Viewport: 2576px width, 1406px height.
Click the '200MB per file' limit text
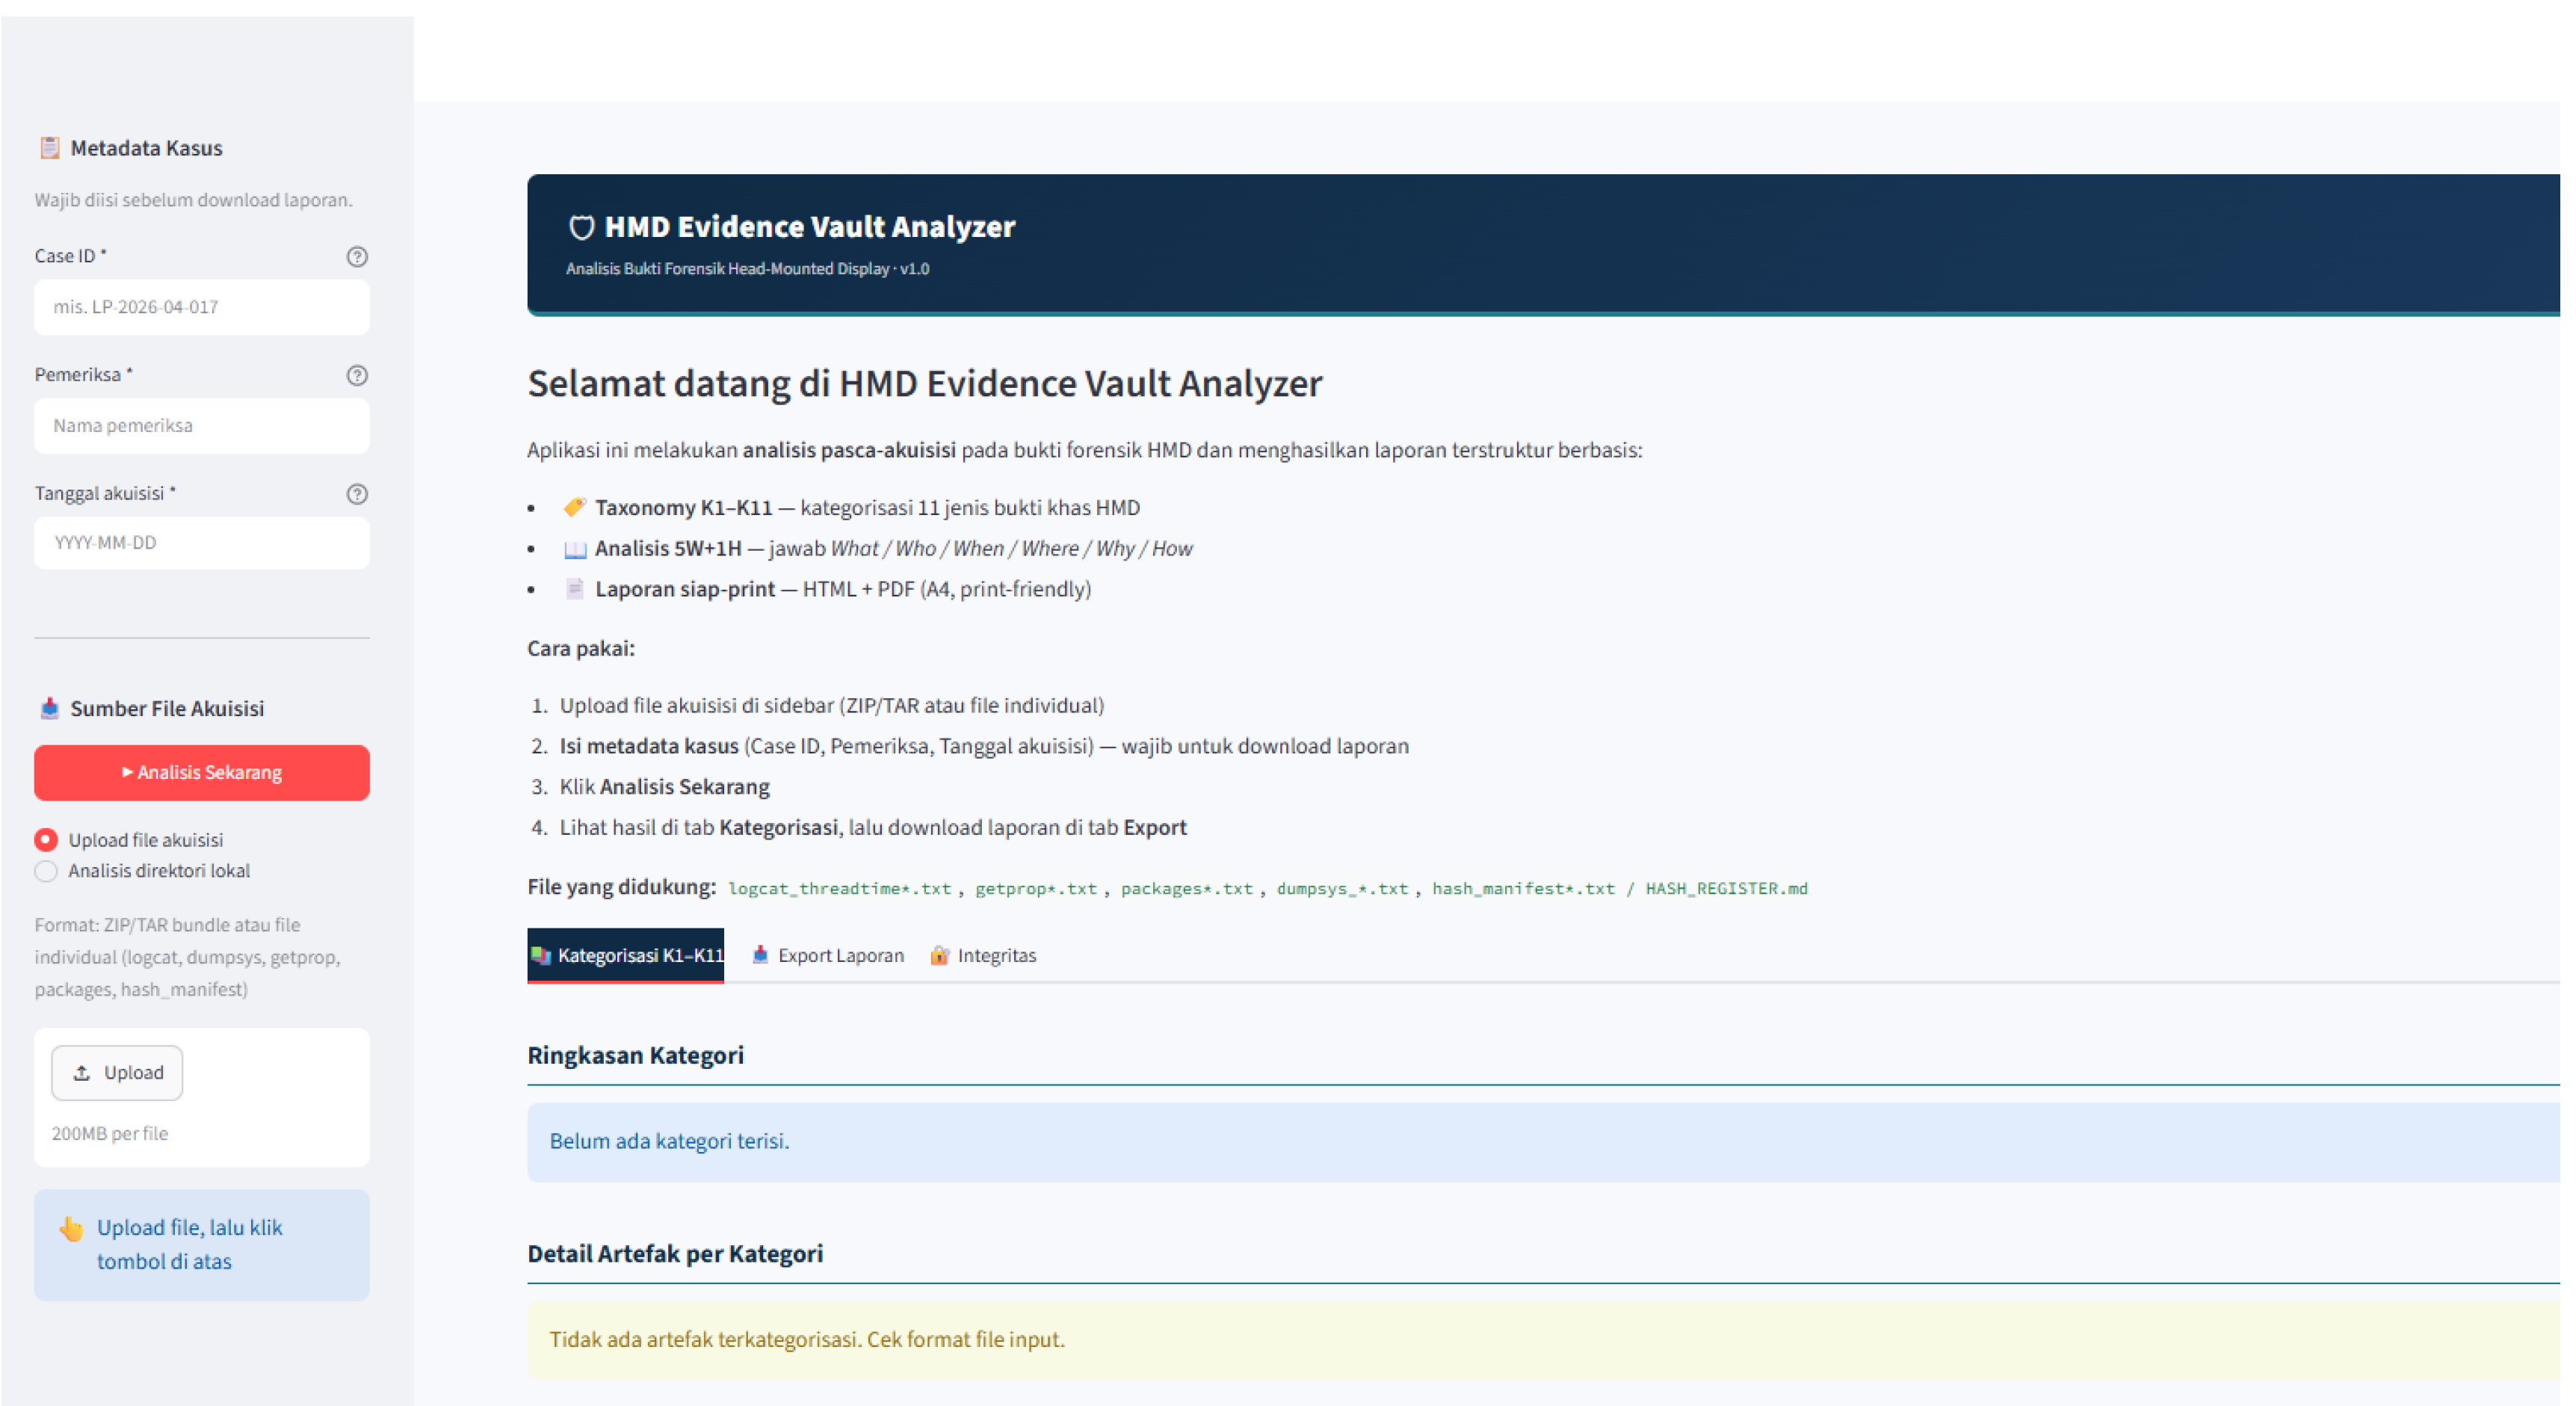[110, 1134]
